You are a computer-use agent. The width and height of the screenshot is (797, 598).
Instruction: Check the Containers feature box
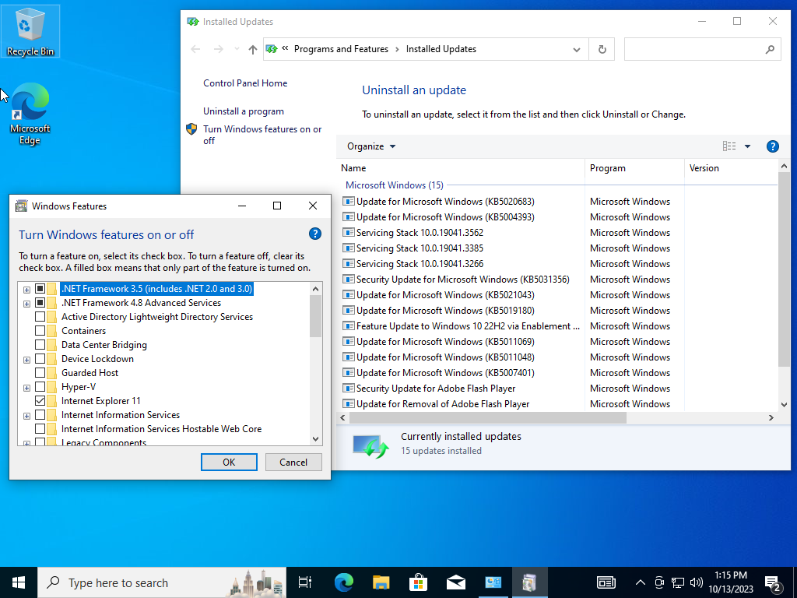click(40, 330)
